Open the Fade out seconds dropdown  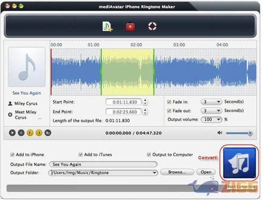[x=211, y=110]
